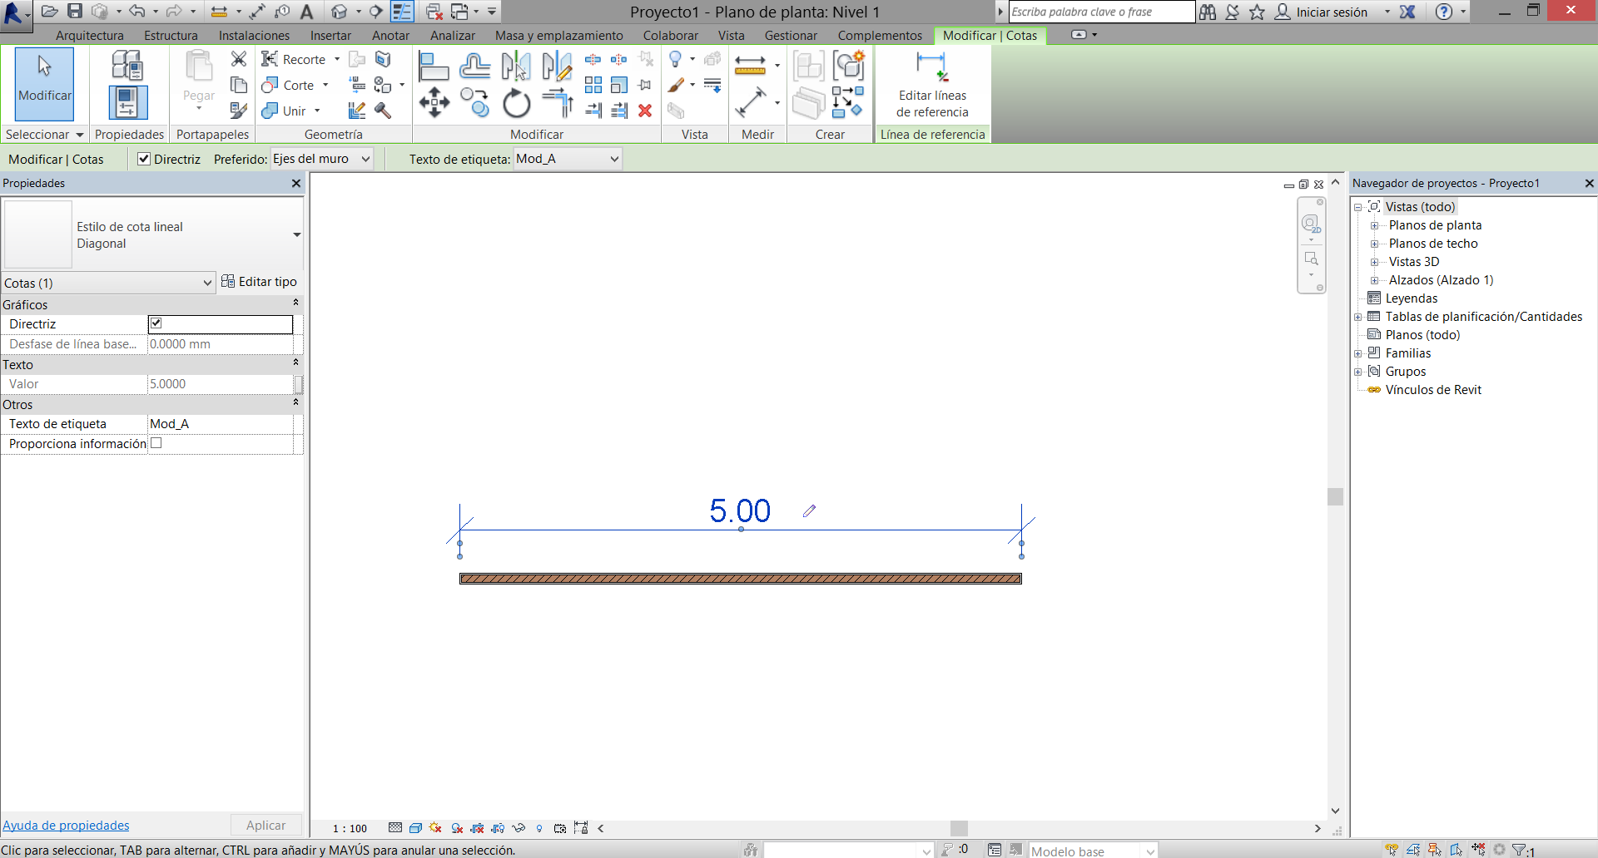1598x858 pixels.
Task: Open the Arquitectura ribbon tab
Action: tap(89, 36)
